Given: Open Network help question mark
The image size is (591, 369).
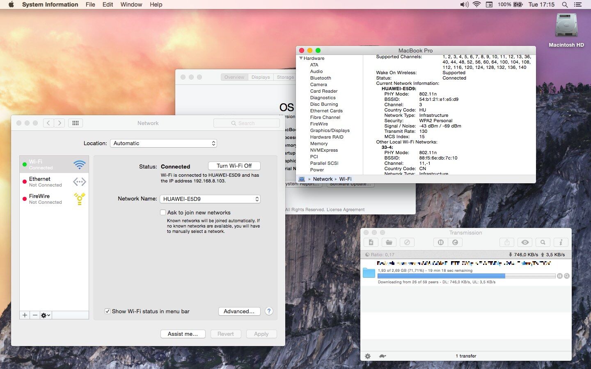Looking at the screenshot, I should click(269, 311).
